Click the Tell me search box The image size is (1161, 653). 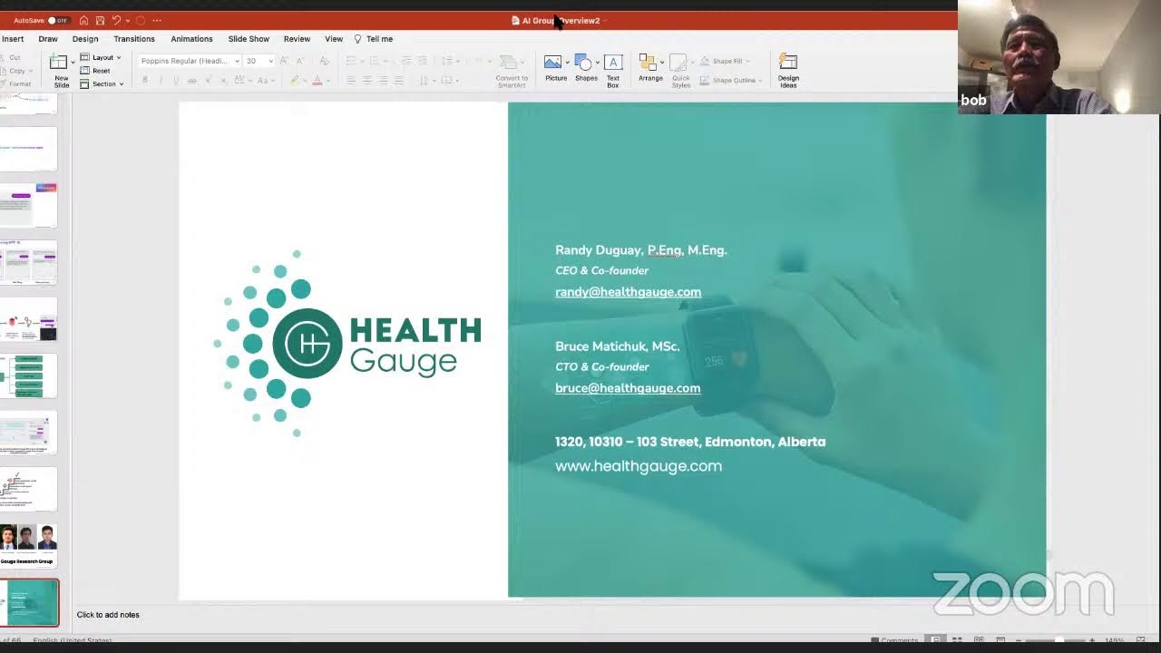pyautogui.click(x=374, y=39)
